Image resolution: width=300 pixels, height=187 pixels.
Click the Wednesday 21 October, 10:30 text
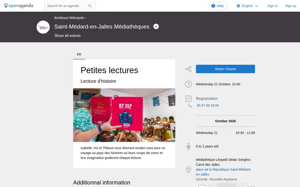click(x=218, y=84)
